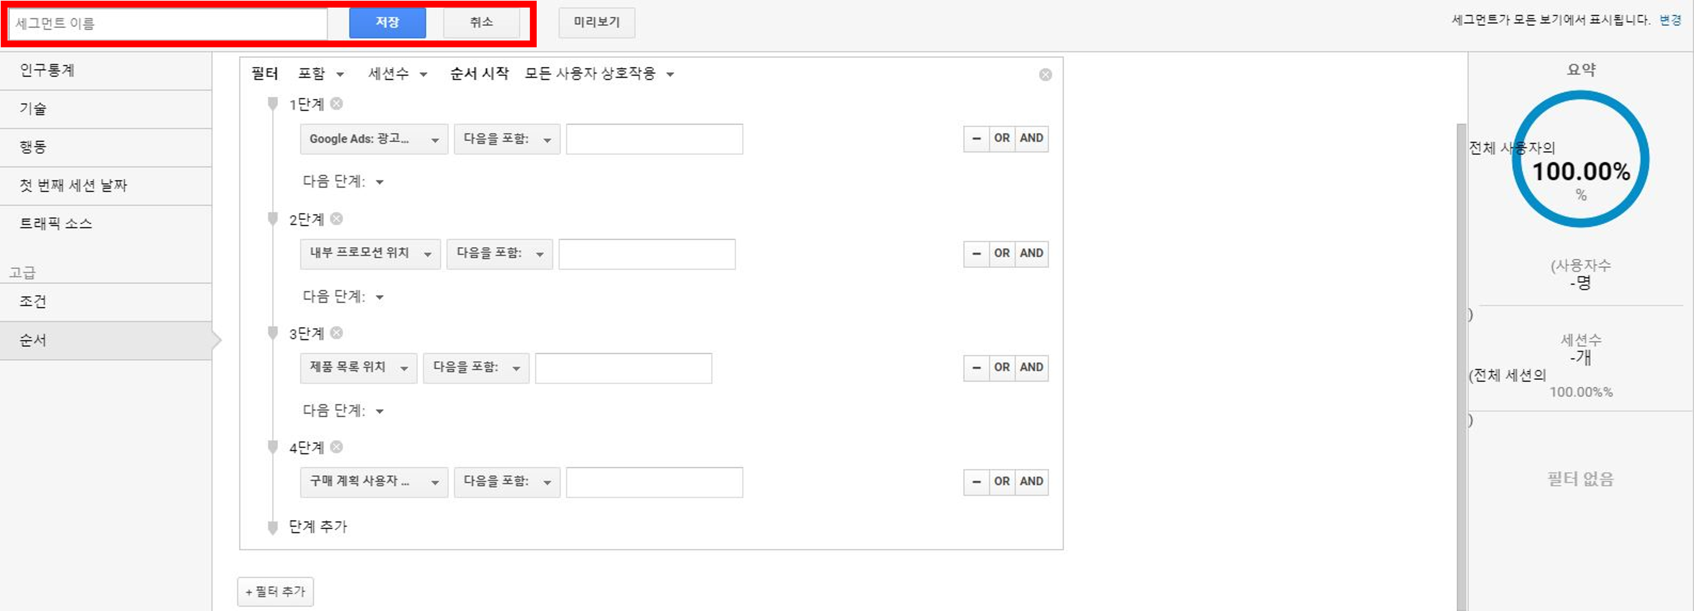Click the + 필터 추가 button
1694x611 pixels.
click(276, 592)
